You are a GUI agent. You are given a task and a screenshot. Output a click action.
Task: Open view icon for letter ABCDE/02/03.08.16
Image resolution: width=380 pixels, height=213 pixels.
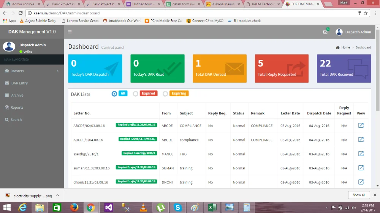coord(361,125)
